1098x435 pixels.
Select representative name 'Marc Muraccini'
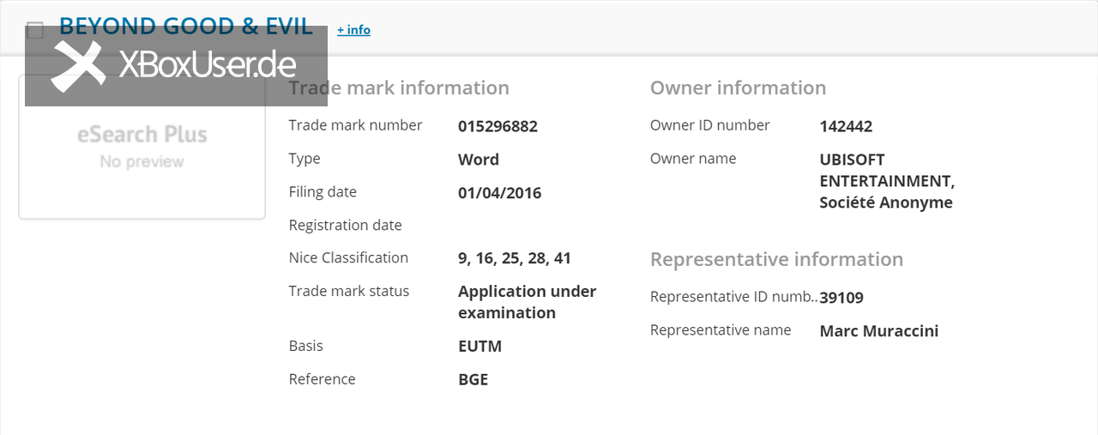coord(879,331)
